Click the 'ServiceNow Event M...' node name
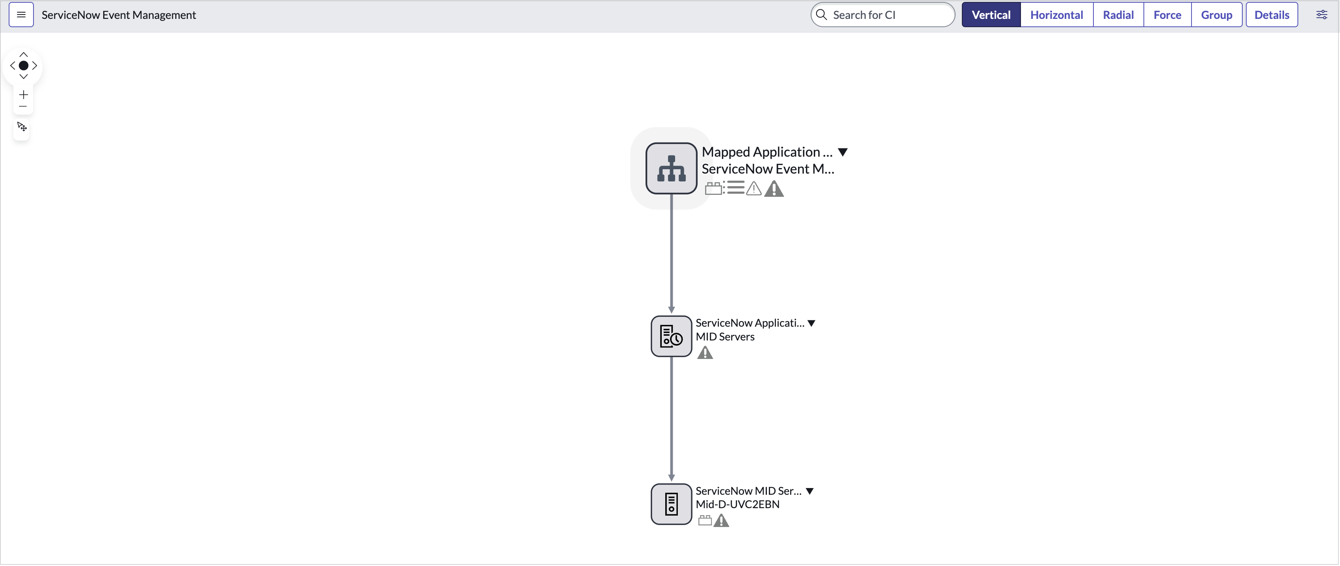1340x566 pixels. pos(768,169)
